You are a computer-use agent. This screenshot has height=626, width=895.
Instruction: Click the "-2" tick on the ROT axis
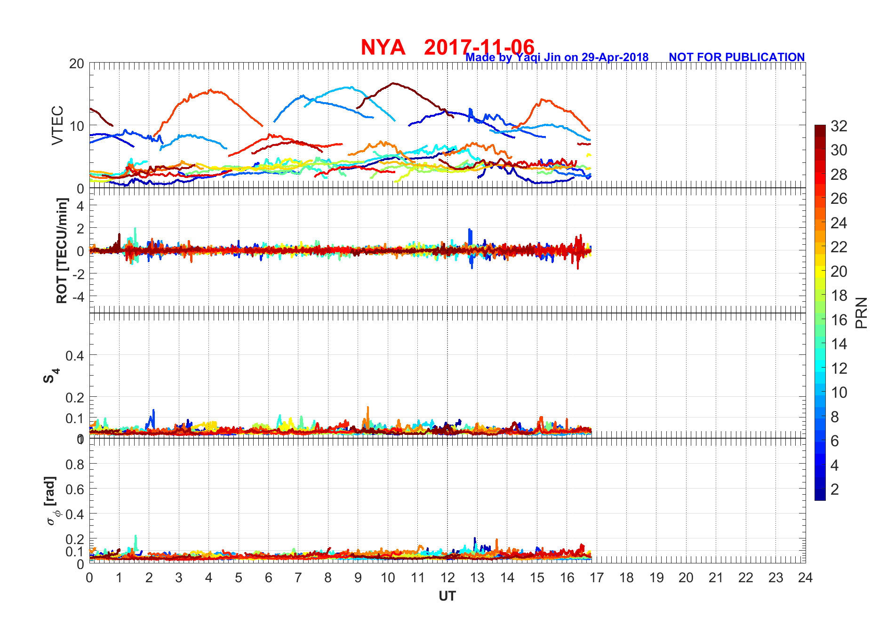(78, 274)
